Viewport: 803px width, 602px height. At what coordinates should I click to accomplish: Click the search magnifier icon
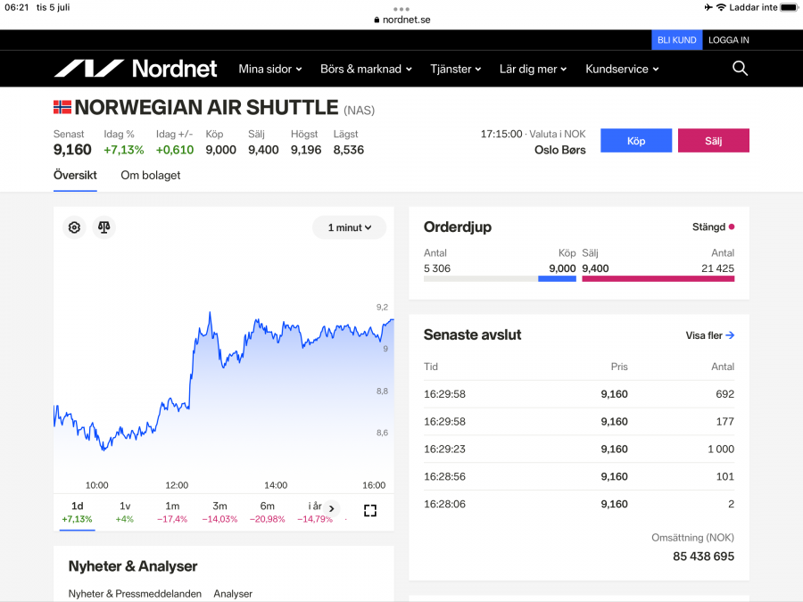(740, 69)
